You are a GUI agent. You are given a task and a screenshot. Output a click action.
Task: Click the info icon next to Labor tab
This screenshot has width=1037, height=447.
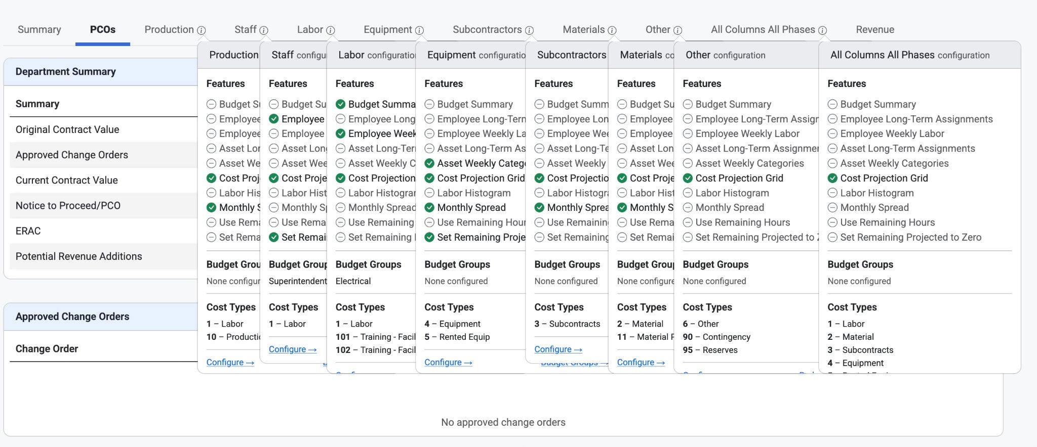[x=331, y=30]
